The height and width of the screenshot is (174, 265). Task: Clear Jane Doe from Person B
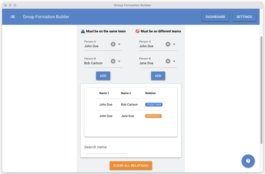pyautogui.click(x=168, y=61)
